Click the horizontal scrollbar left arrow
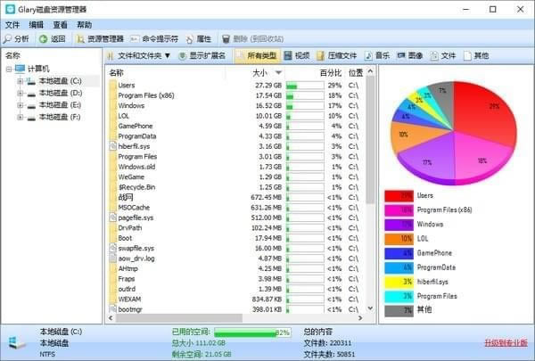 coord(111,318)
